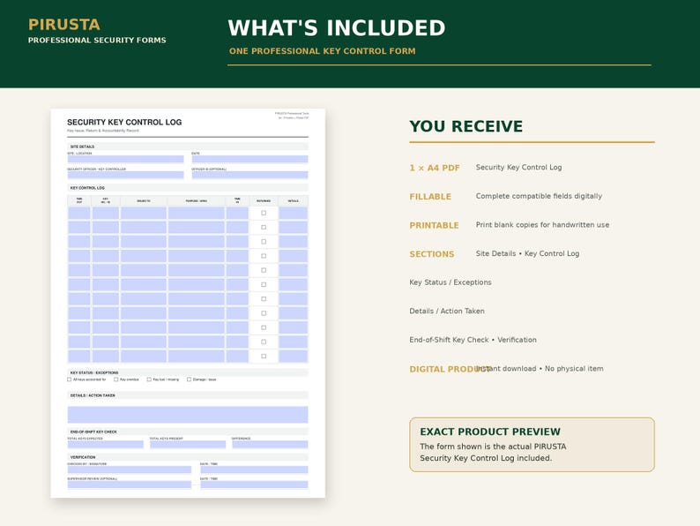The image size is (700, 526).
Task: Click the Details column header
Action: pos(294,200)
